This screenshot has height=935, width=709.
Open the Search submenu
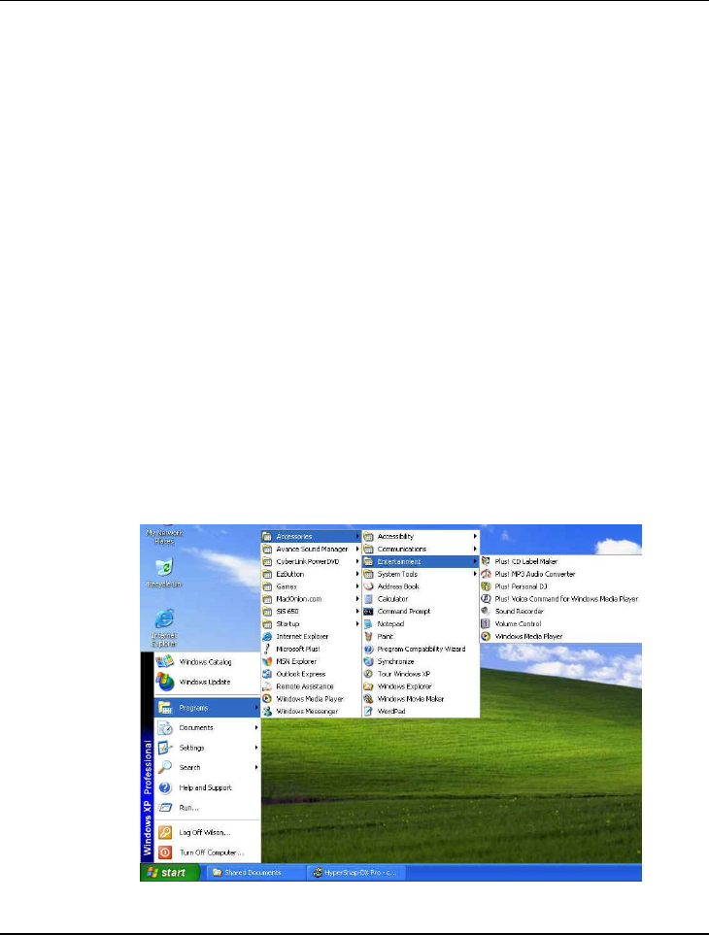tap(208, 767)
